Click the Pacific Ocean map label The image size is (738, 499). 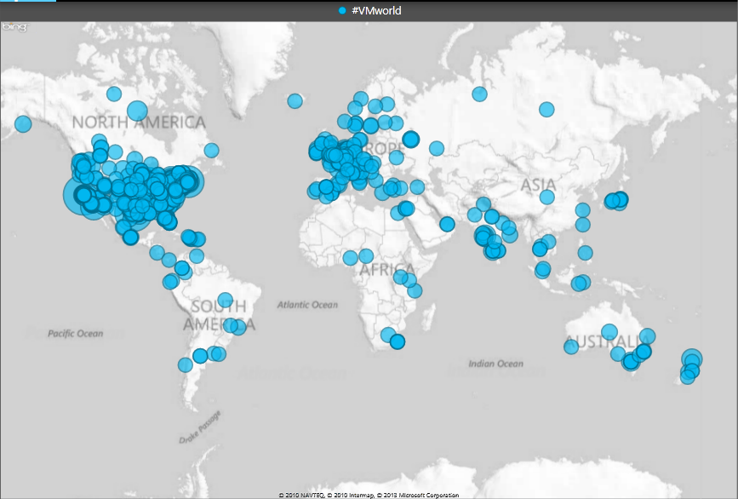coord(75,333)
